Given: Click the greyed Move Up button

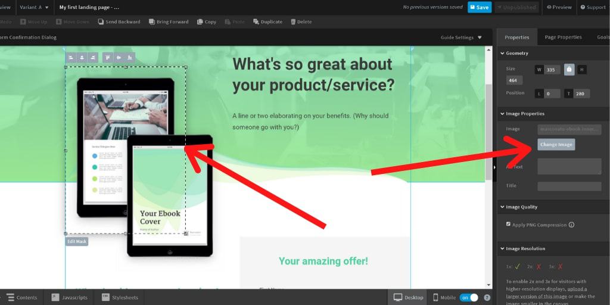Looking at the screenshot, I should pos(34,22).
